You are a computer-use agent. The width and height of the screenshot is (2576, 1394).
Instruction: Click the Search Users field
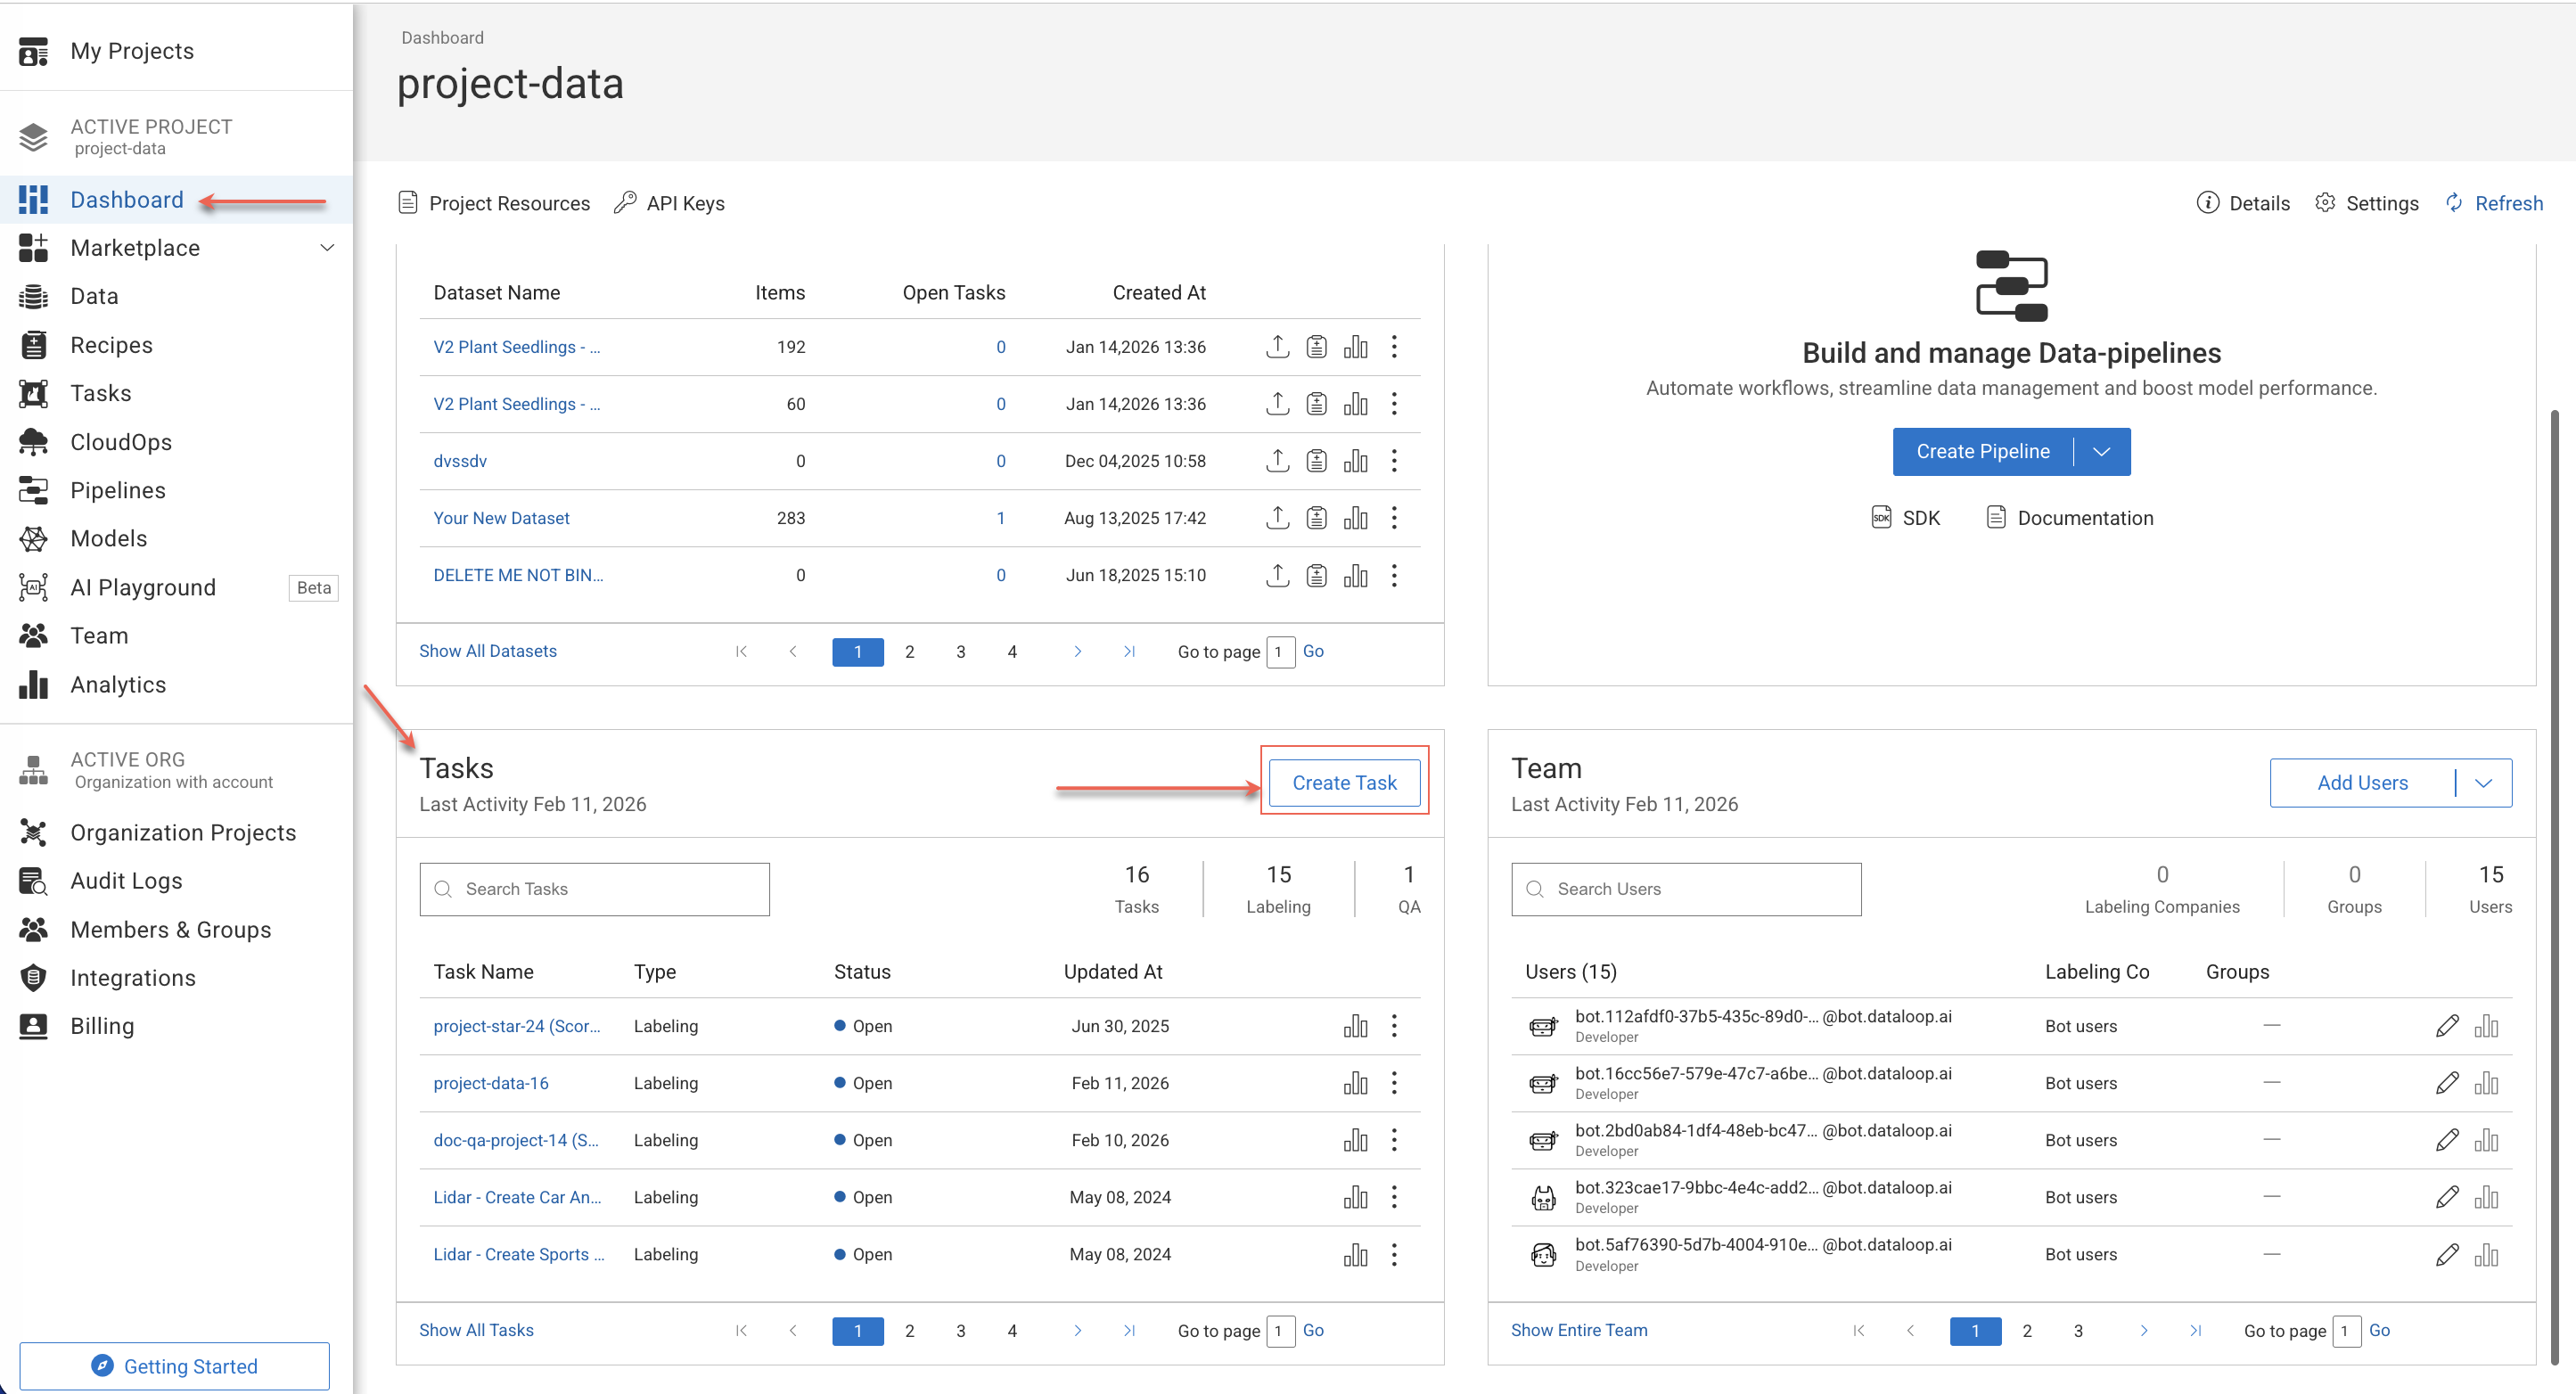[1686, 889]
